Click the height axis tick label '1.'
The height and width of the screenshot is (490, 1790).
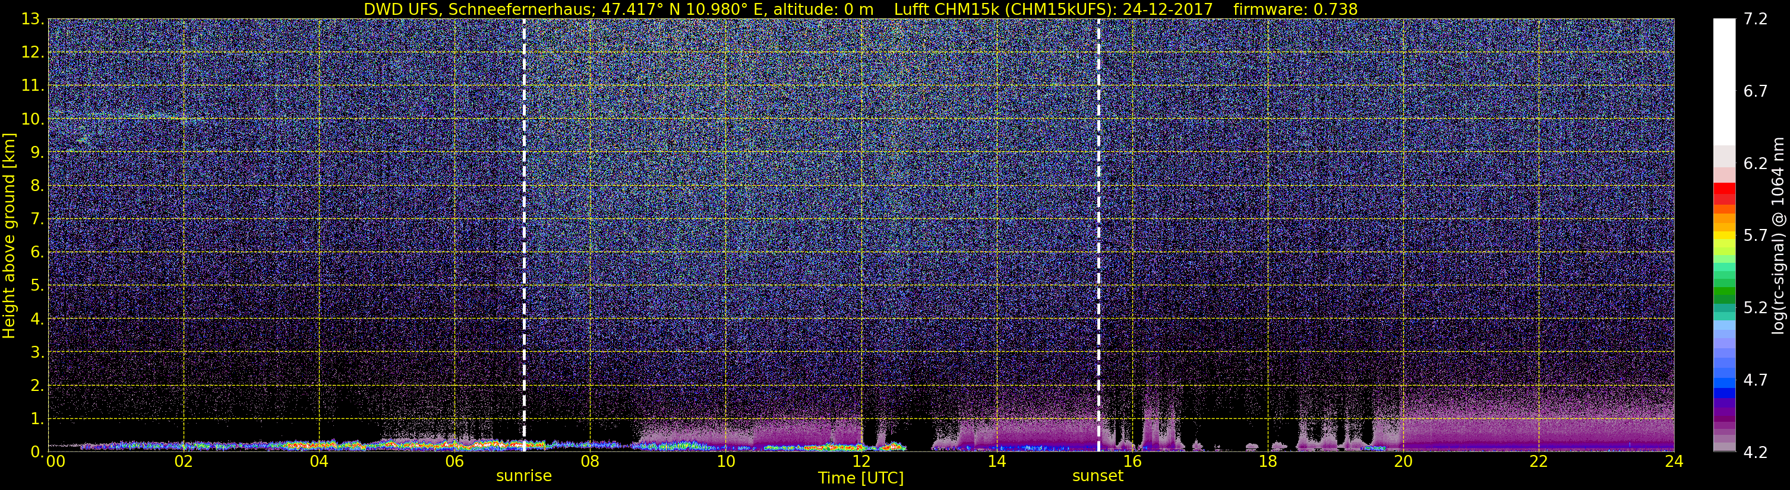[37, 419]
